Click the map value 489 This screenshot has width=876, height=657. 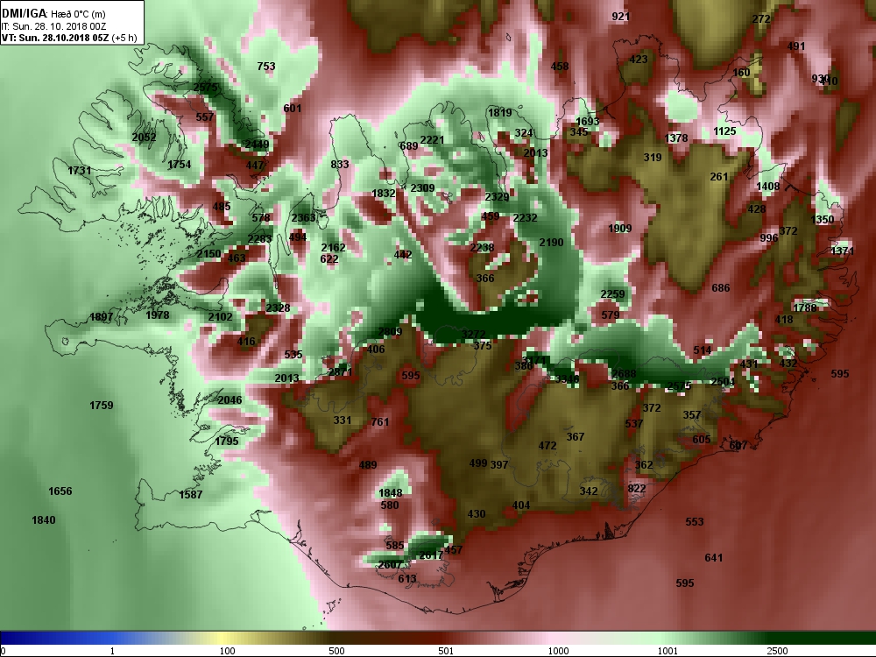coord(368,465)
